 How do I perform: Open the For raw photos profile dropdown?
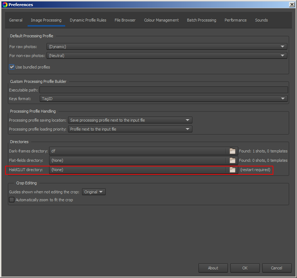click(x=167, y=47)
